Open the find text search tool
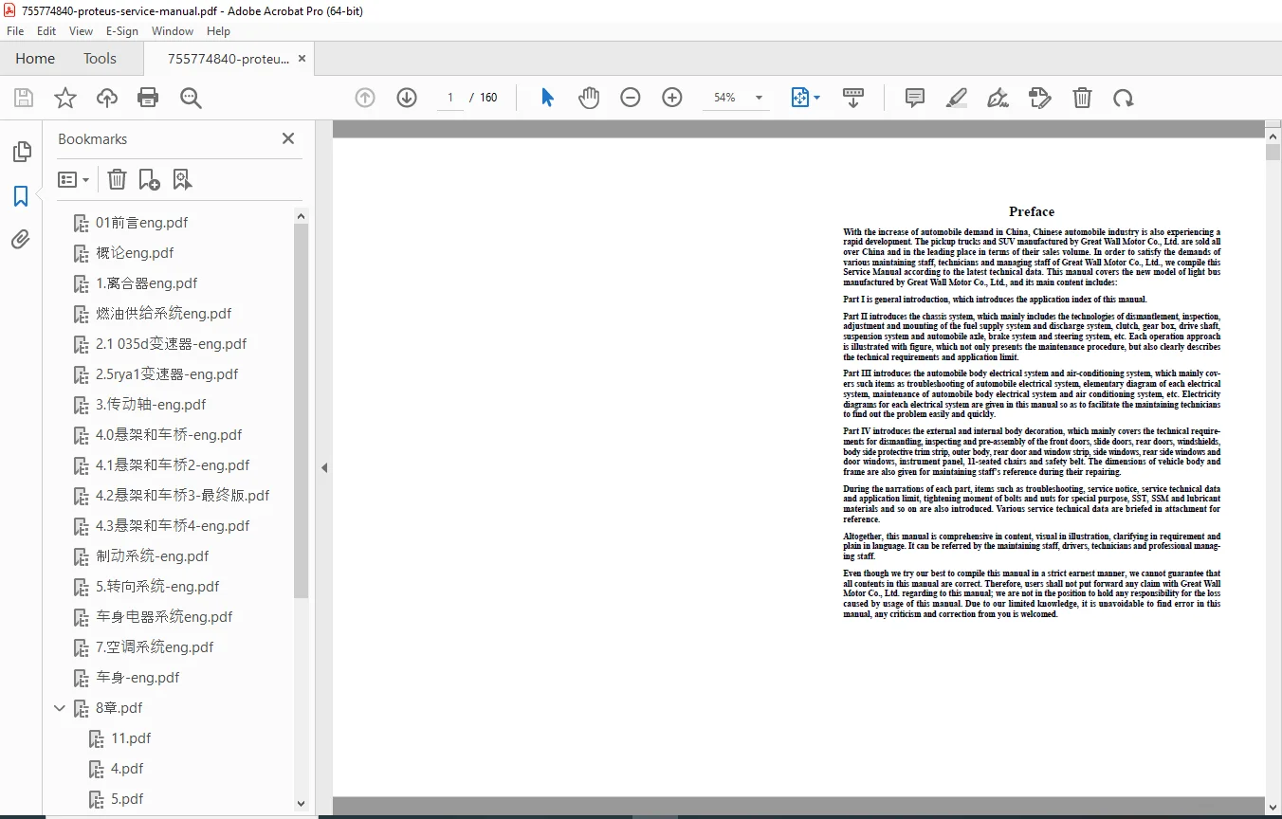This screenshot has width=1282, height=819. coord(191,98)
